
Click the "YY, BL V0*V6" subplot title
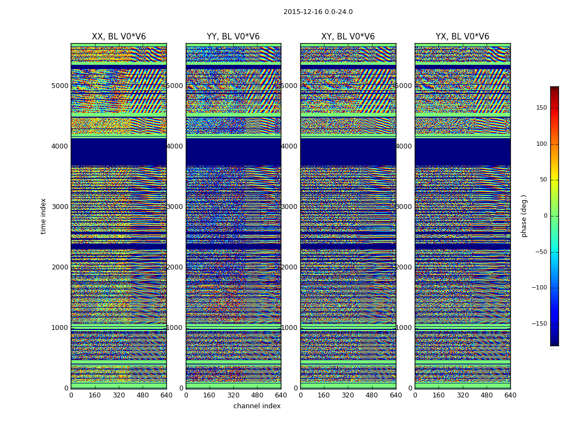point(233,37)
